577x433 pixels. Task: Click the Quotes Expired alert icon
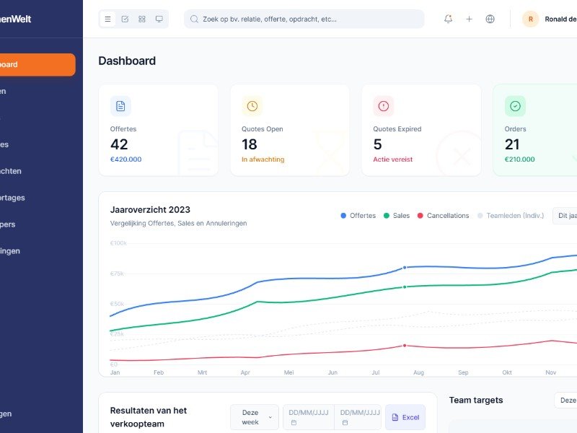(x=383, y=106)
